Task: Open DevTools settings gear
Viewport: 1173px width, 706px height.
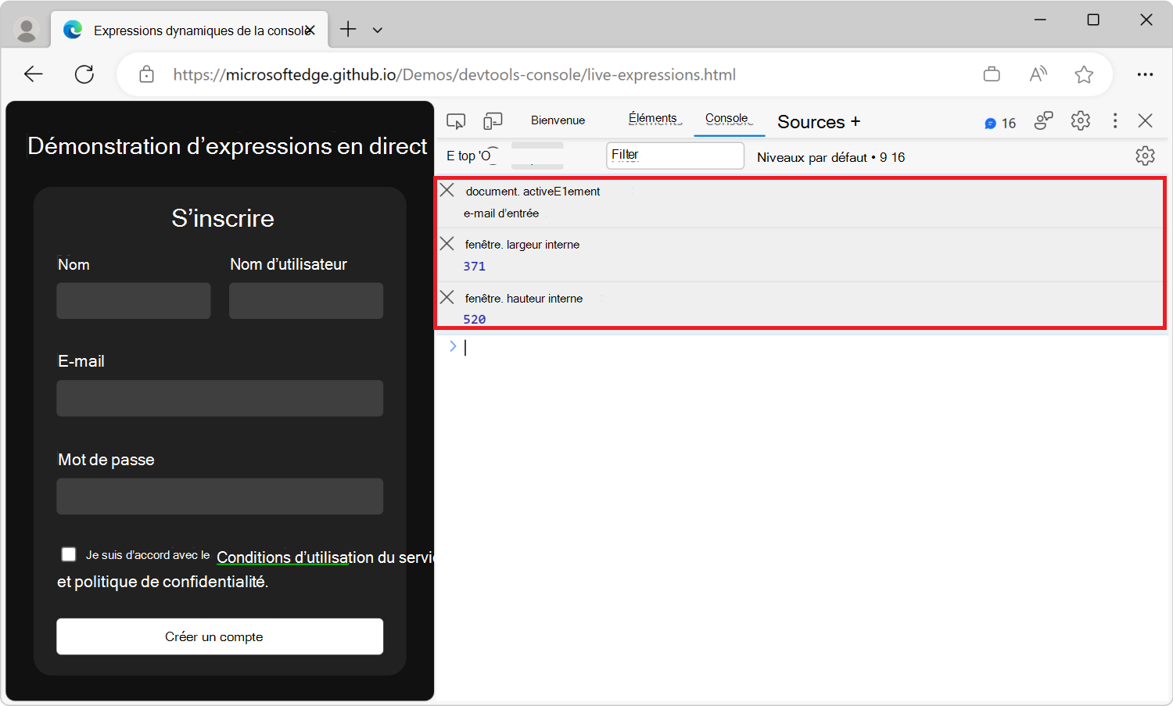Action: 1080,121
